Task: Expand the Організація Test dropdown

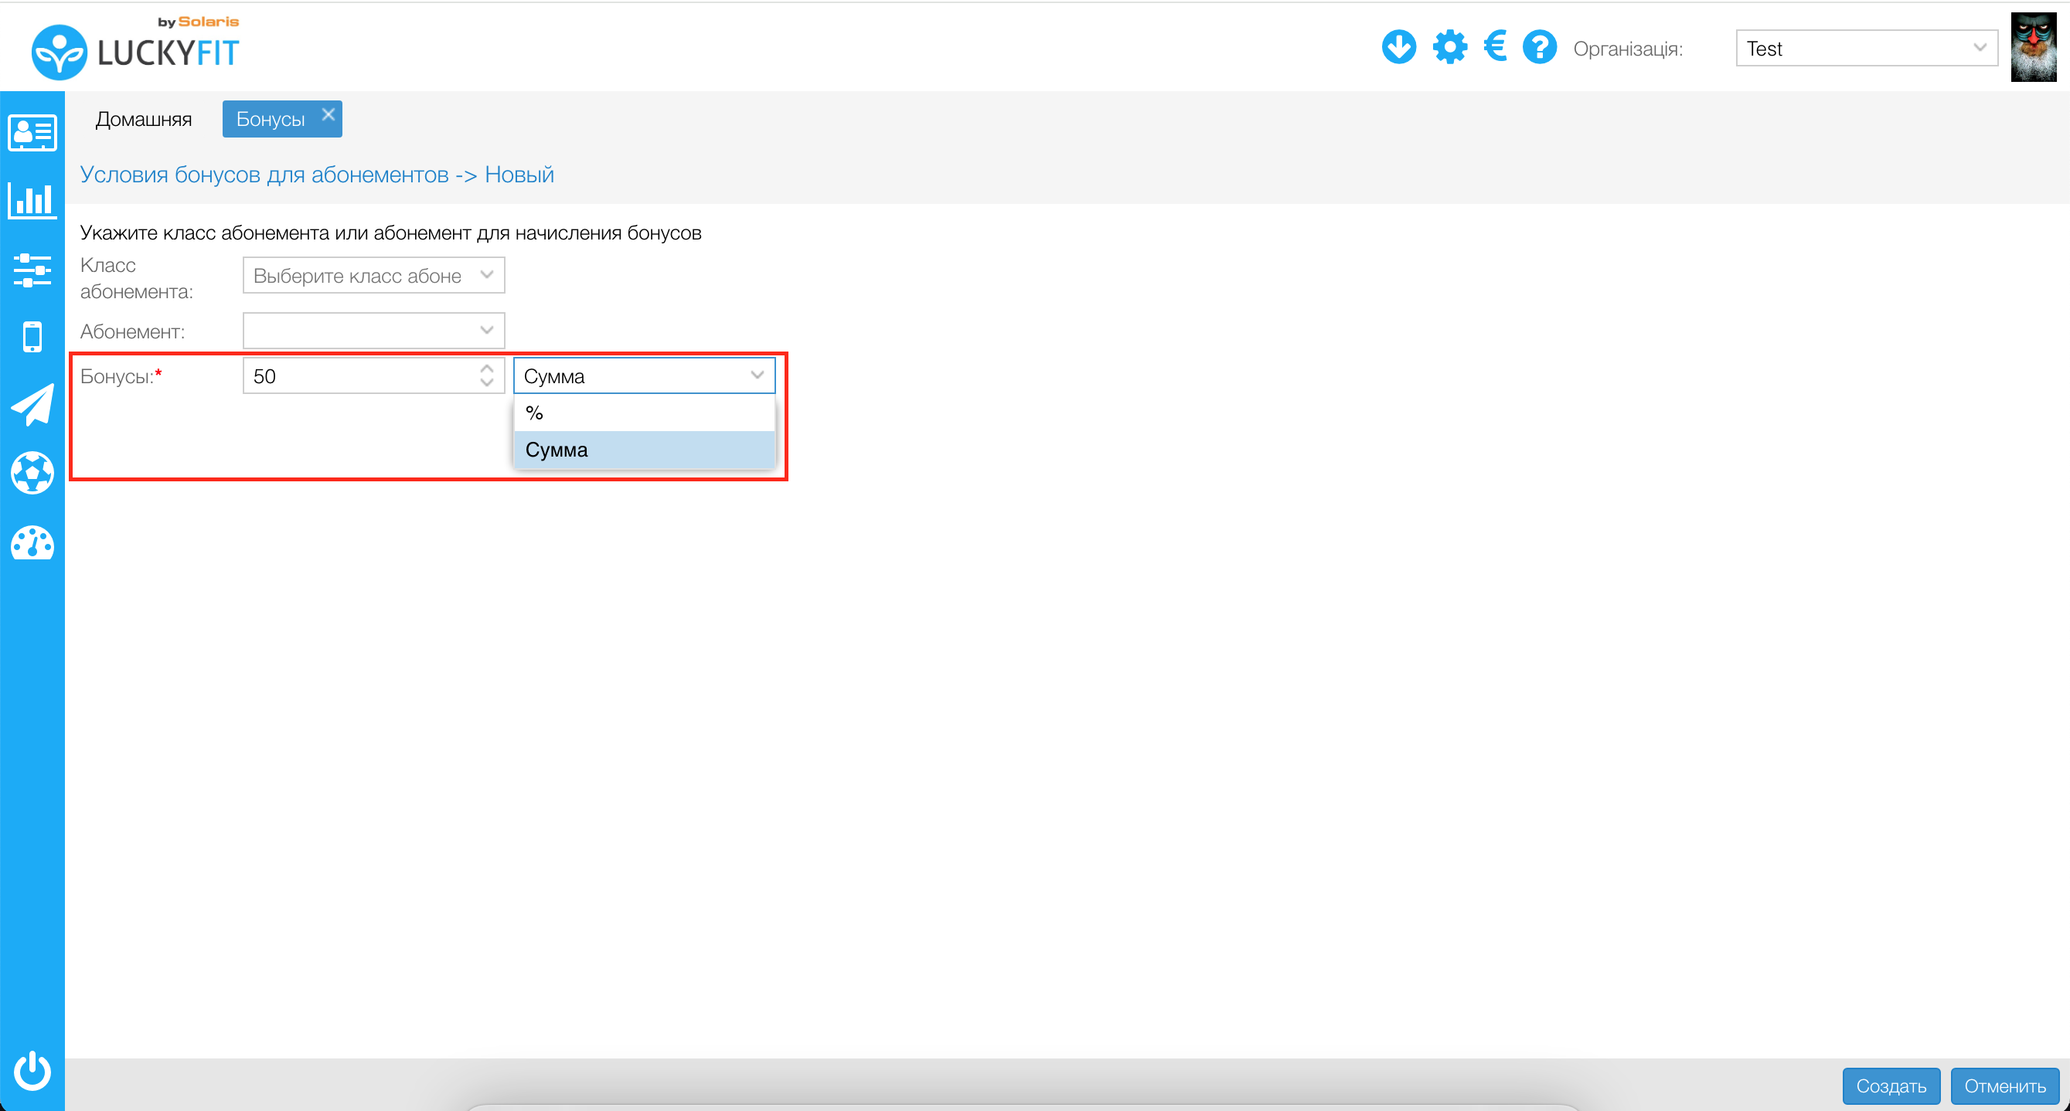Action: (1865, 48)
